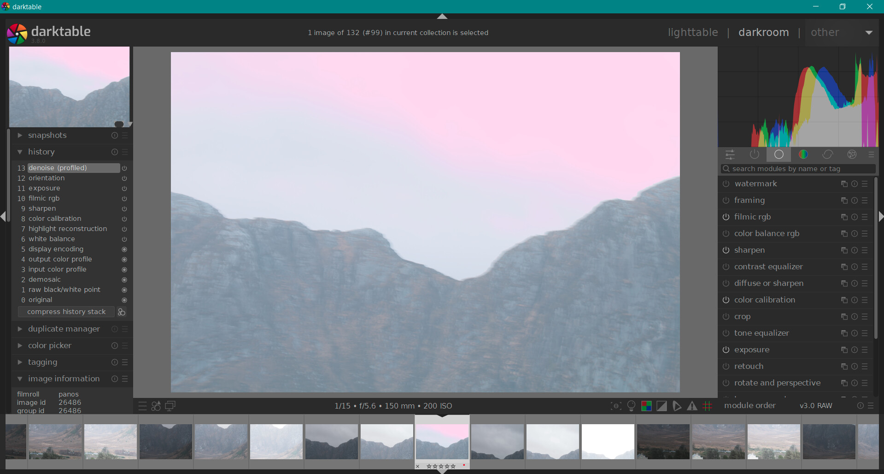Screen dimensions: 884x474
Task: Open the rotate and perspective module
Action: [x=777, y=383]
